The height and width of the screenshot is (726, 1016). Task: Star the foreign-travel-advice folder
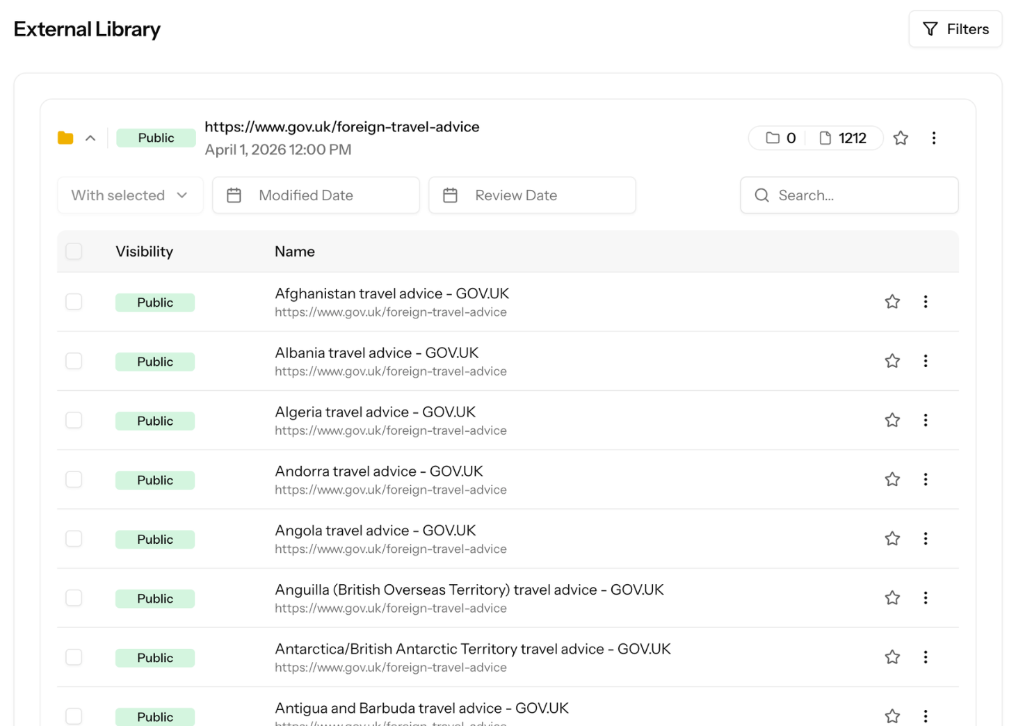tap(901, 138)
